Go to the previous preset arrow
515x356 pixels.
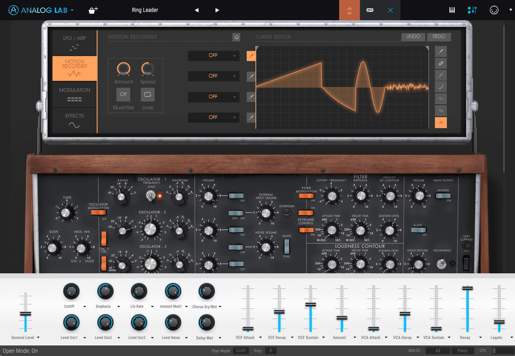pyautogui.click(x=197, y=10)
